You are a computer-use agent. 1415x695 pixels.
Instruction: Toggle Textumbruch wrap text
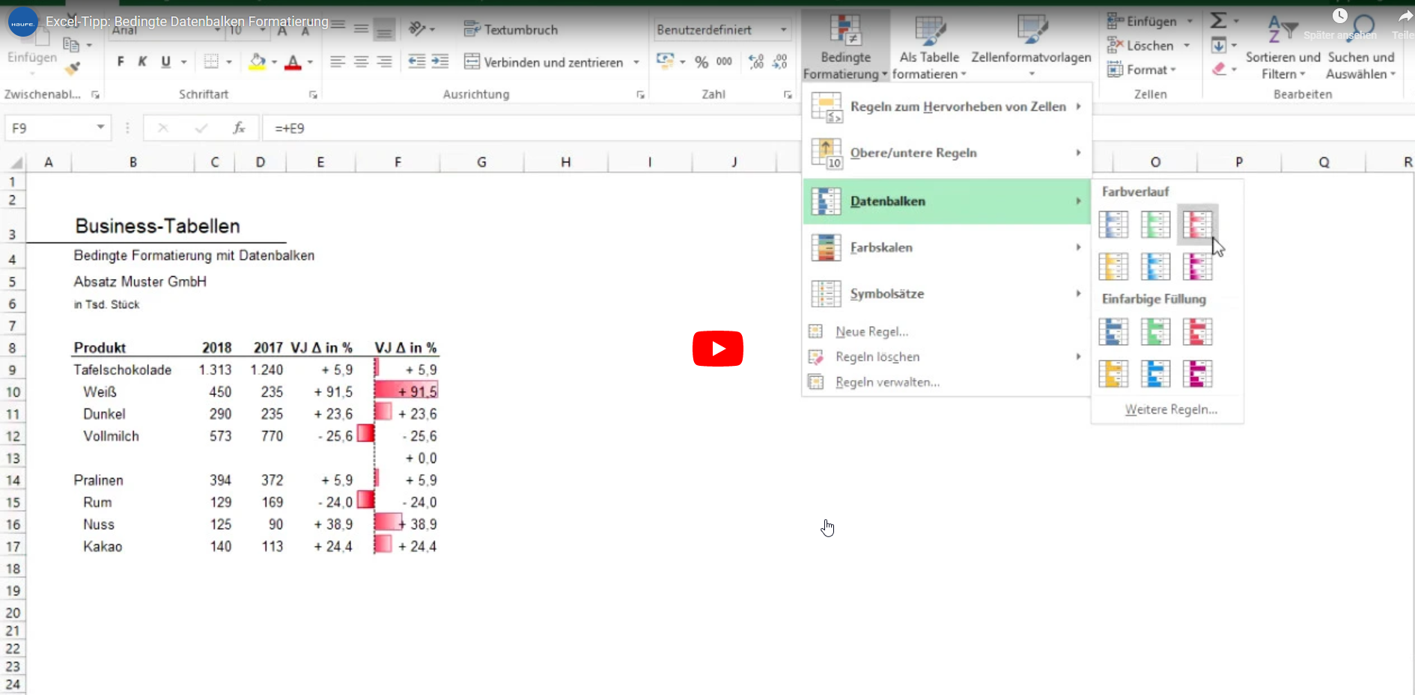pos(511,30)
